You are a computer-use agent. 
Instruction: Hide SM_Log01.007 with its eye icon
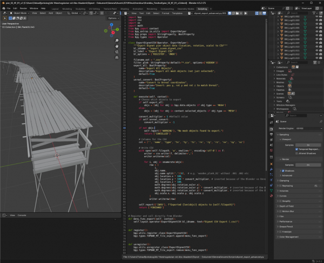pos(317,35)
